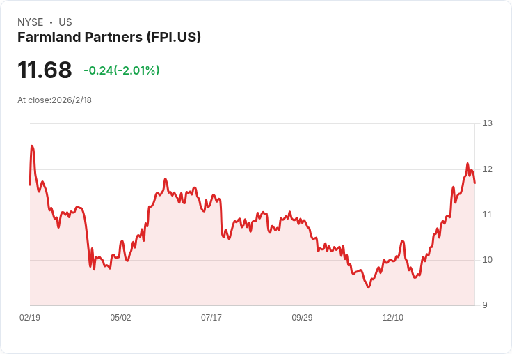The height and width of the screenshot is (354, 512).
Task: Click the early-June peak on the red line
Action: pos(166,178)
